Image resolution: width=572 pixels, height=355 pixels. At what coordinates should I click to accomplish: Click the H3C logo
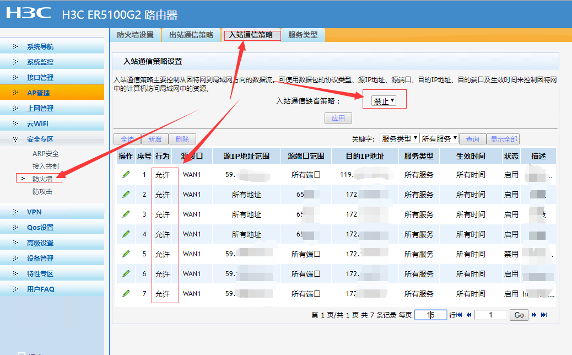pos(29,13)
